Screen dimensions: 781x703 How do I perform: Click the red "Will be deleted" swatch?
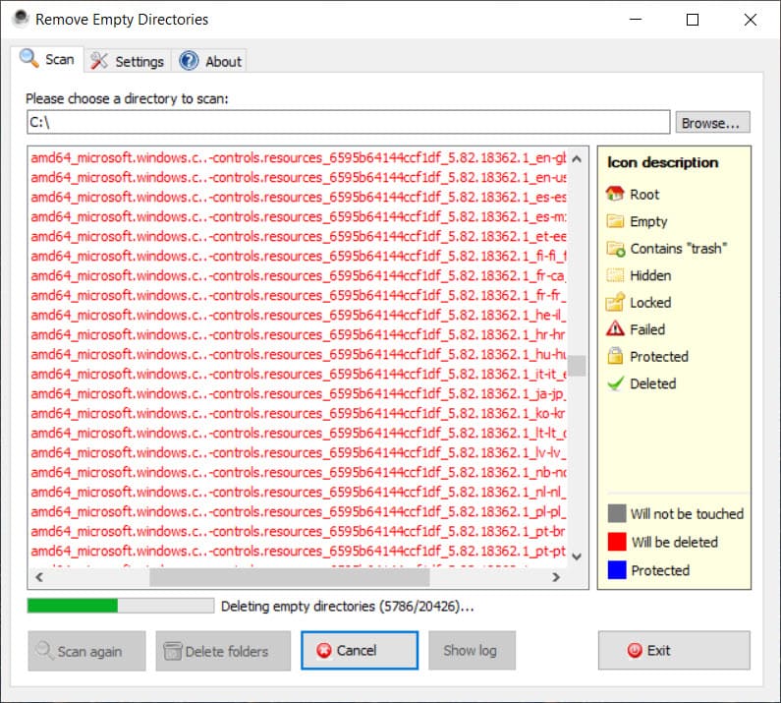[617, 542]
